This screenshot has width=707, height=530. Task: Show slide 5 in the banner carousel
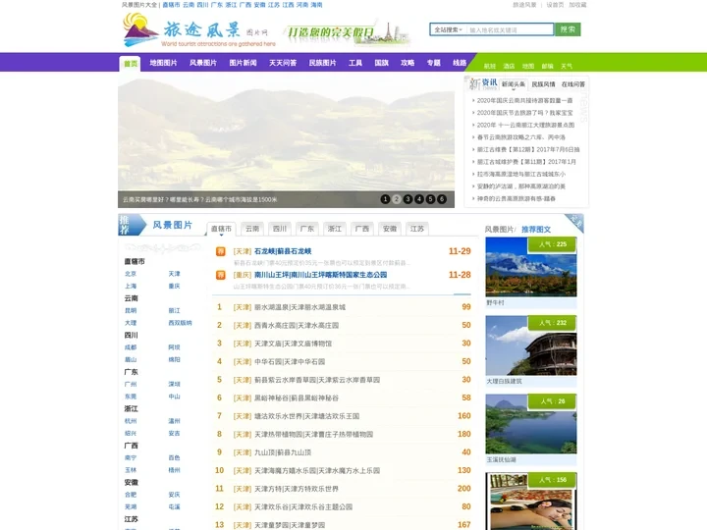(431, 198)
